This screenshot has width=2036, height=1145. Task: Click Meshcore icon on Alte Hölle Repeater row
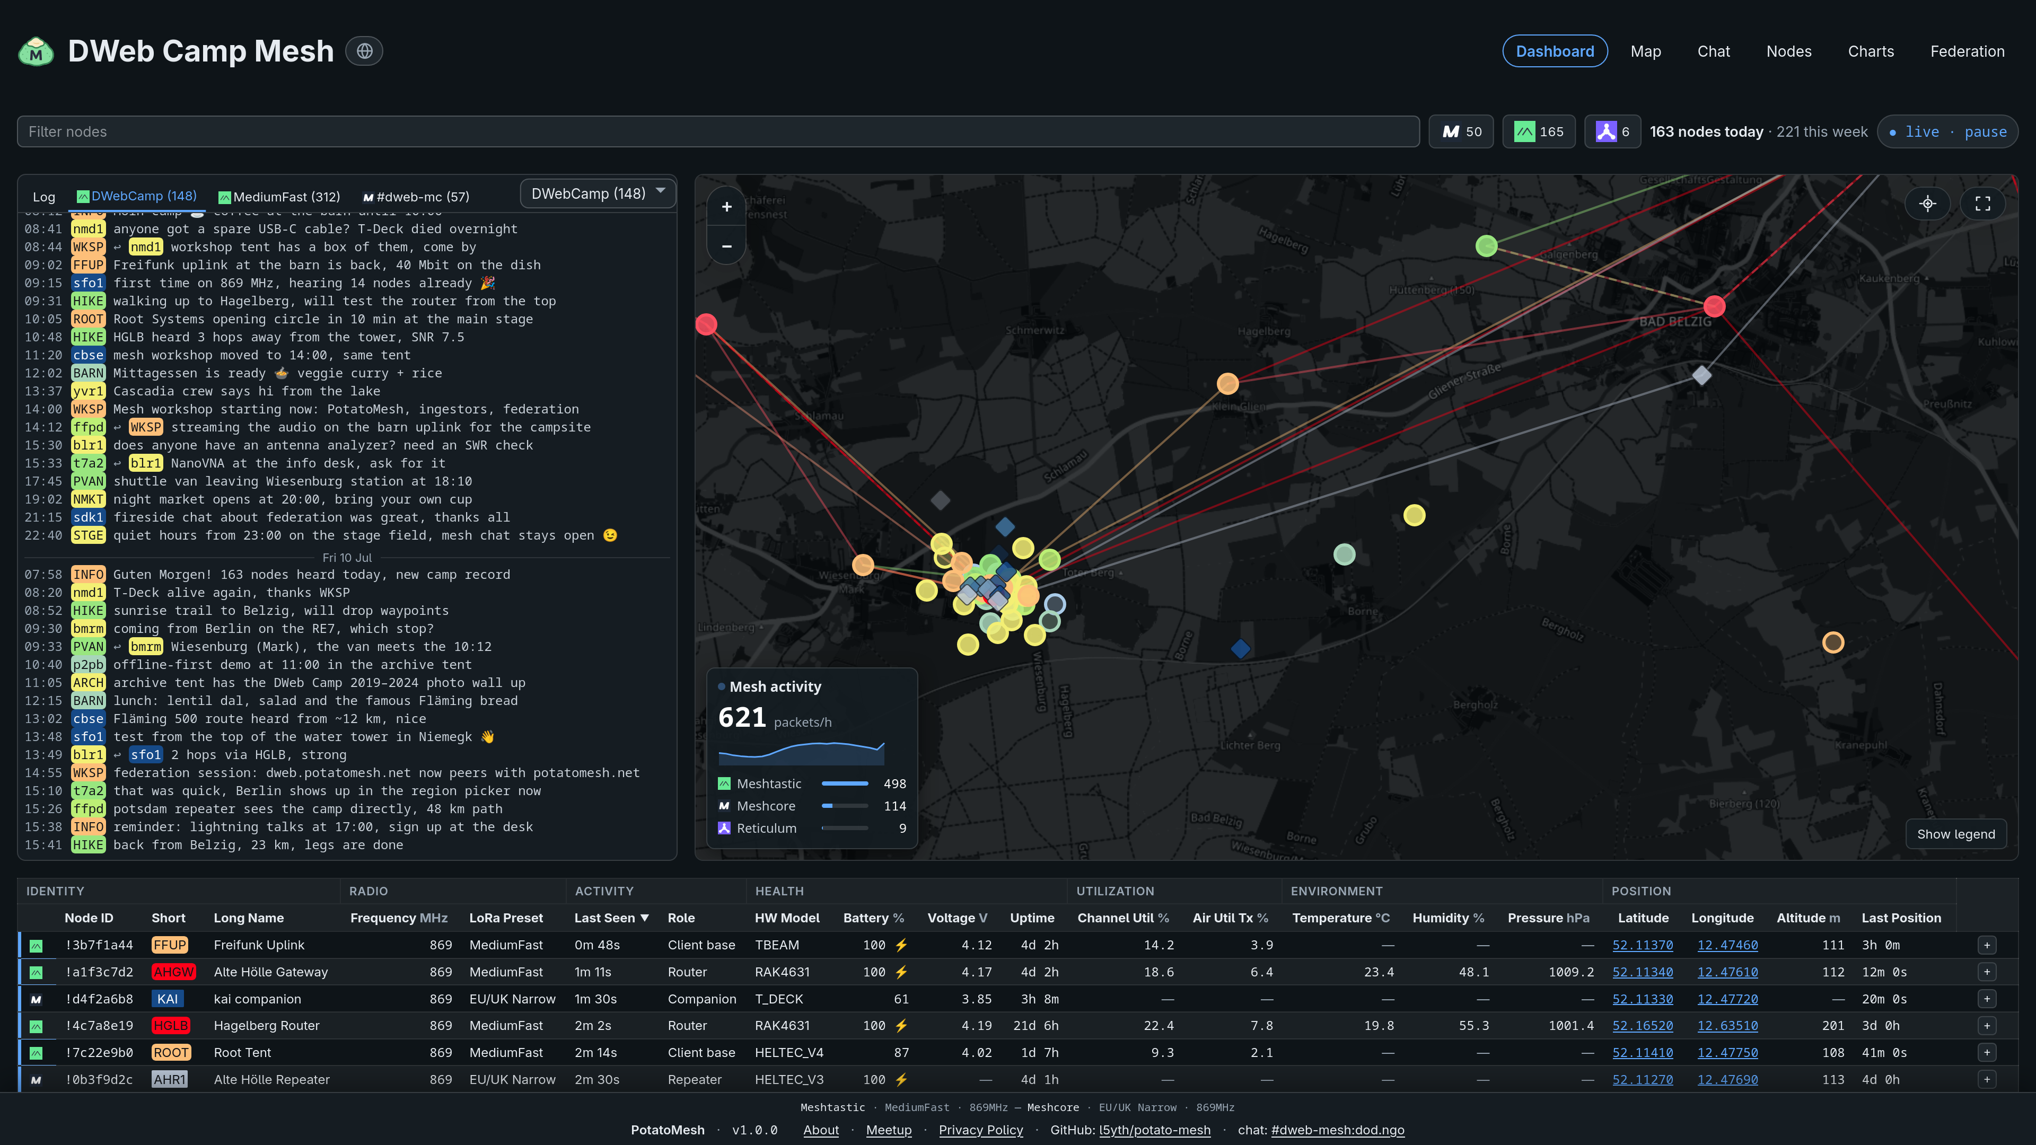coord(36,1080)
